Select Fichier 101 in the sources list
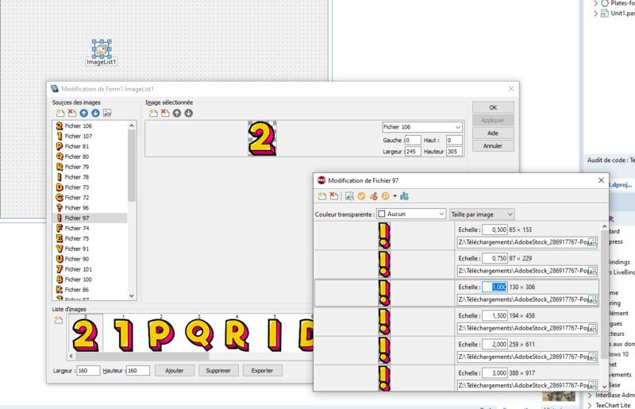This screenshot has width=635, height=409. 90,269
